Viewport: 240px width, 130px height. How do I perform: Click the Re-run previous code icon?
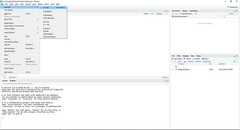point(152,14)
